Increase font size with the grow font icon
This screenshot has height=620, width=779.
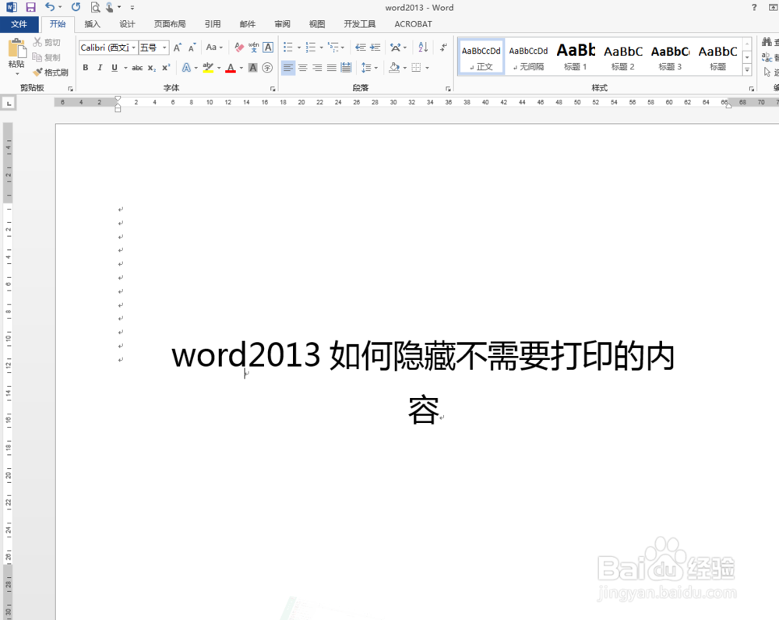178,48
